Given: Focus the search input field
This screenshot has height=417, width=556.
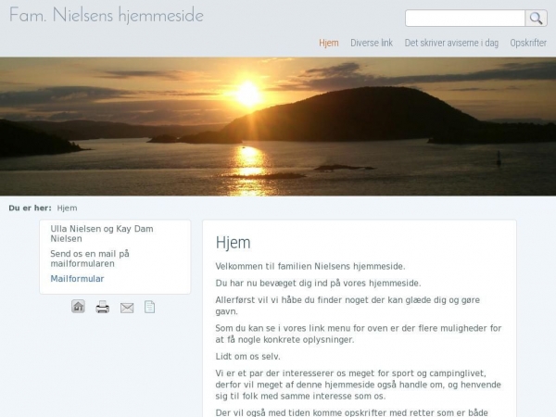Looking at the screenshot, I should 465,19.
